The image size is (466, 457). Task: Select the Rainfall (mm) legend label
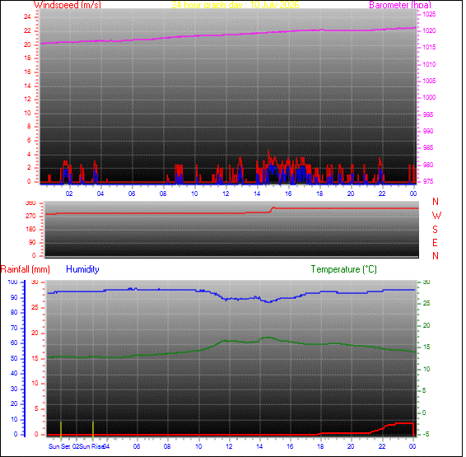coord(26,269)
